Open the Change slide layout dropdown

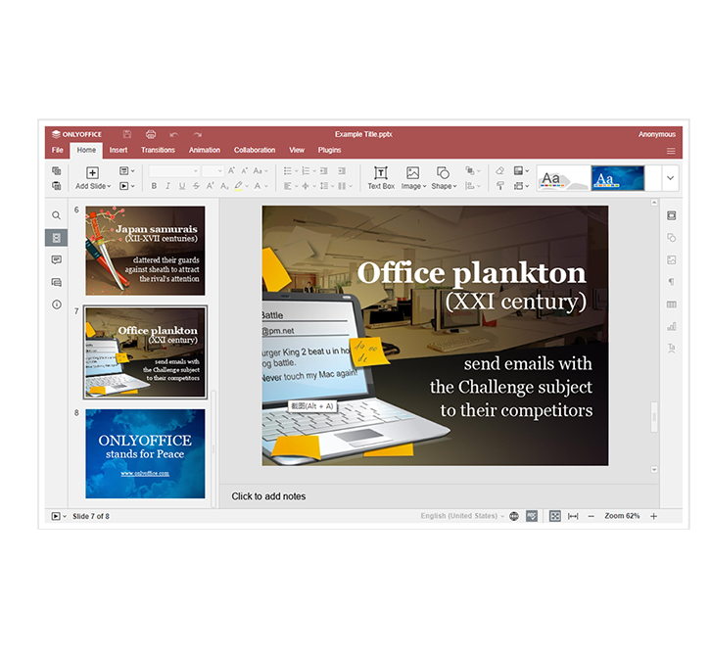tap(126, 170)
